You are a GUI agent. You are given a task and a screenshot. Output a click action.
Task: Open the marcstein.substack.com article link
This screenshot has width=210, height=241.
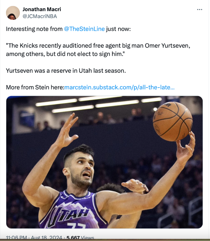(x=120, y=87)
